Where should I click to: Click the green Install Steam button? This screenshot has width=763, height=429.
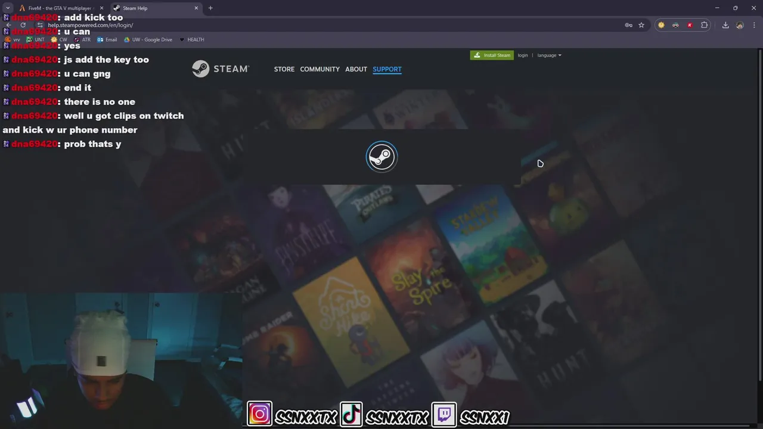point(492,55)
